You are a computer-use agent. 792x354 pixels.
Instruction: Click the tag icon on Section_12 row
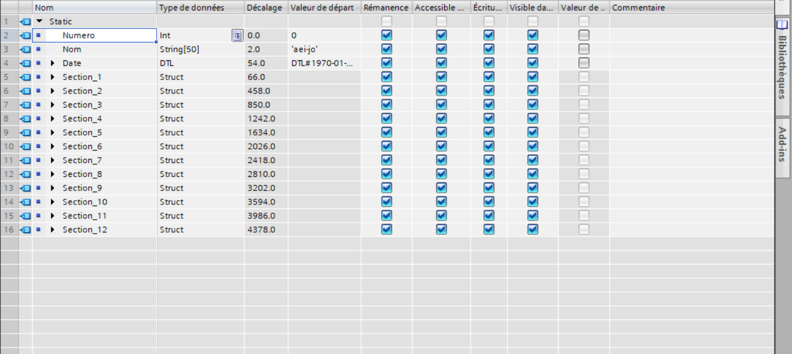(25, 230)
